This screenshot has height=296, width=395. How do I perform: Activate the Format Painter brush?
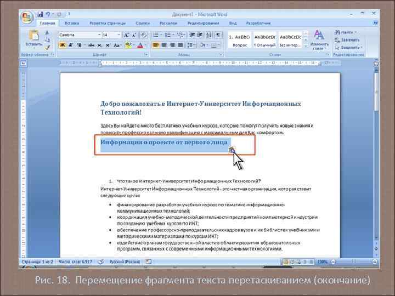(47, 47)
